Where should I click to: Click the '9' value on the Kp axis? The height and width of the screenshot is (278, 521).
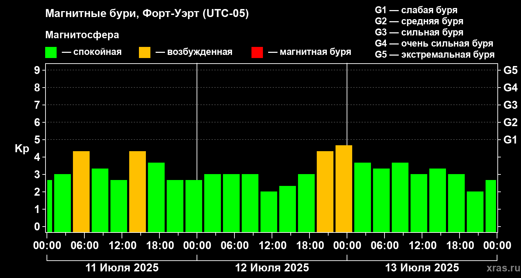point(38,70)
